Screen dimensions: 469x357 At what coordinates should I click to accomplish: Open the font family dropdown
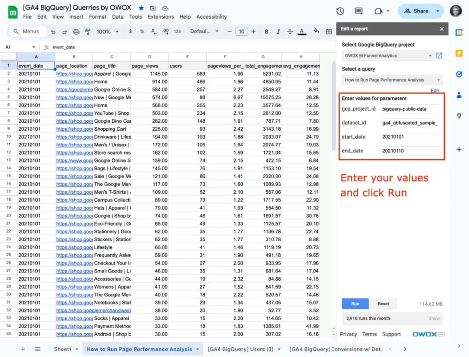pos(204,31)
